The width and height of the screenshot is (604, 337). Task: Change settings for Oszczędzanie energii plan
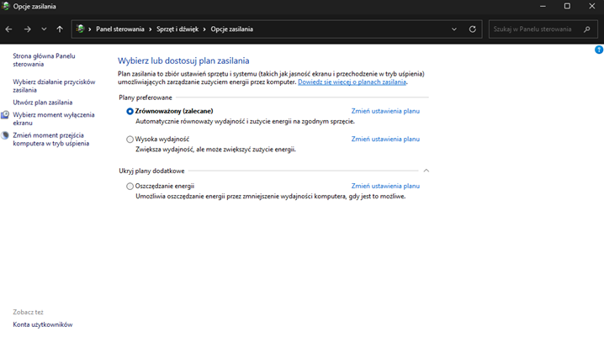(385, 187)
